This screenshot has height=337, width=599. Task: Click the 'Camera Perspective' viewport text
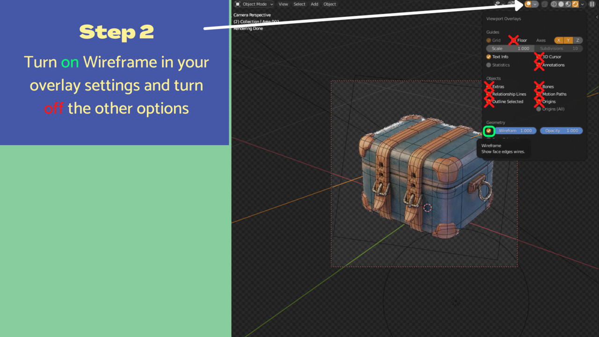pos(252,15)
